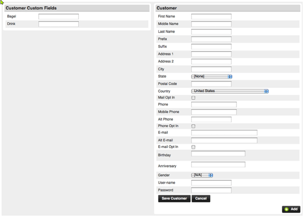Click the Last Name text box
This screenshot has width=307, height=220.
click(x=211, y=32)
